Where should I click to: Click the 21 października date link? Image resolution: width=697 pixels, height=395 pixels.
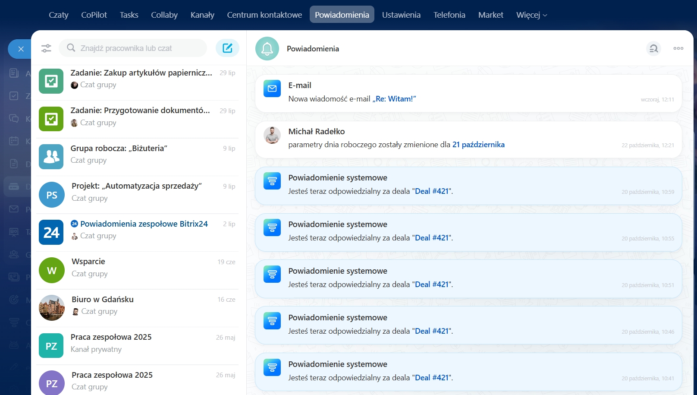click(478, 145)
